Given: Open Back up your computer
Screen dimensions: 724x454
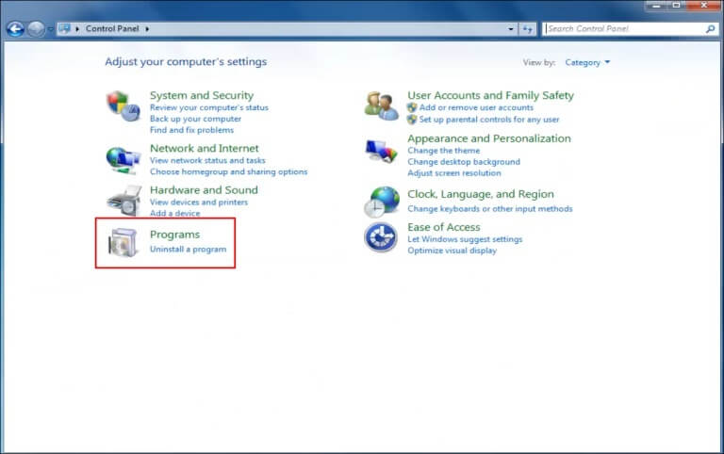Looking at the screenshot, I should pos(195,119).
